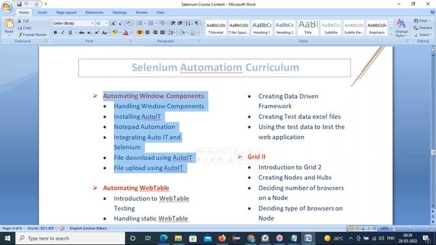
Task: Apply red font color
Action: pyautogui.click(x=125, y=33)
